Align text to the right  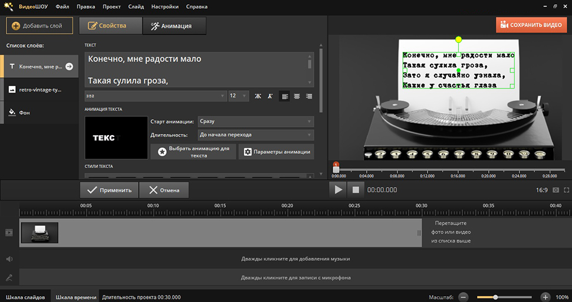[309, 96]
